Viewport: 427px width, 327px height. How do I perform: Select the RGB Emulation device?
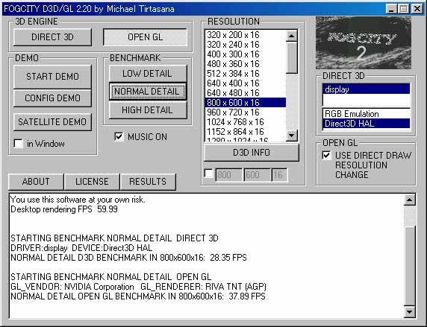pyautogui.click(x=367, y=114)
